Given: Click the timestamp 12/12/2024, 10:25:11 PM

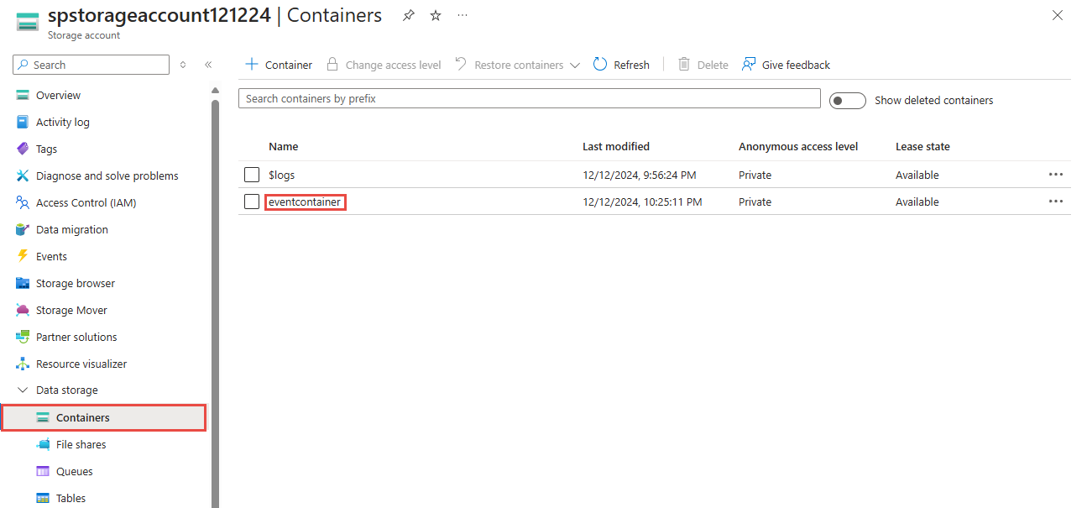Looking at the screenshot, I should click(642, 202).
